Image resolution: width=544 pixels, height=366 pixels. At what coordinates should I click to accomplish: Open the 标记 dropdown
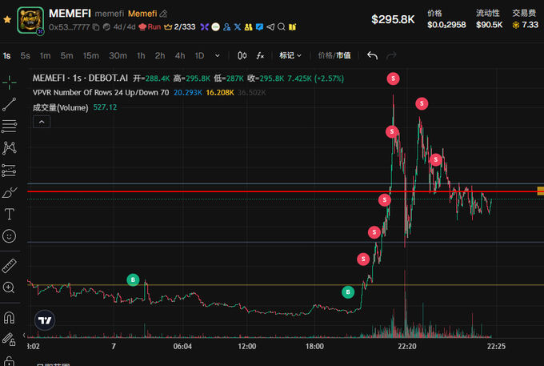[290, 55]
